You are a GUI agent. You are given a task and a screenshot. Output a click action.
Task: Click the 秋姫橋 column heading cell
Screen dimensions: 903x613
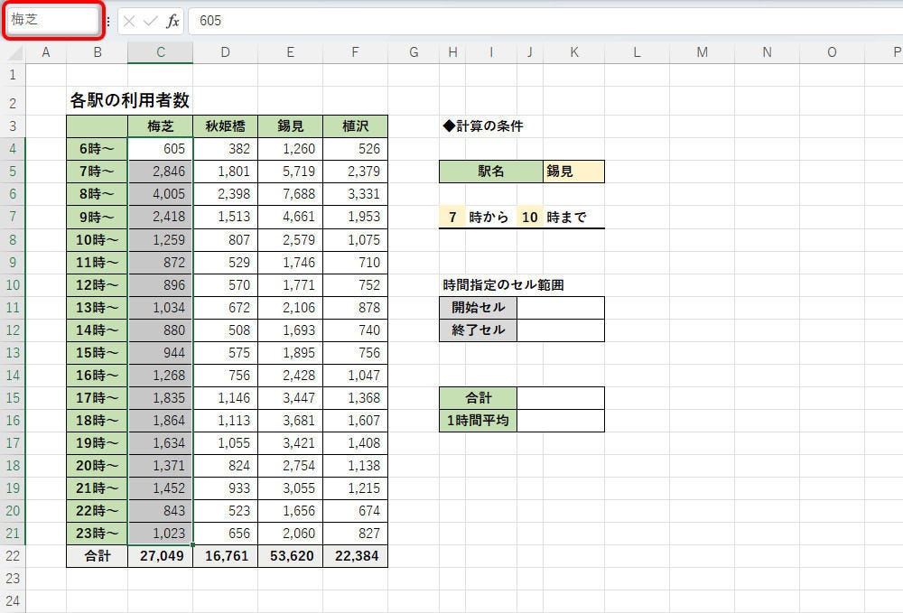pos(225,126)
